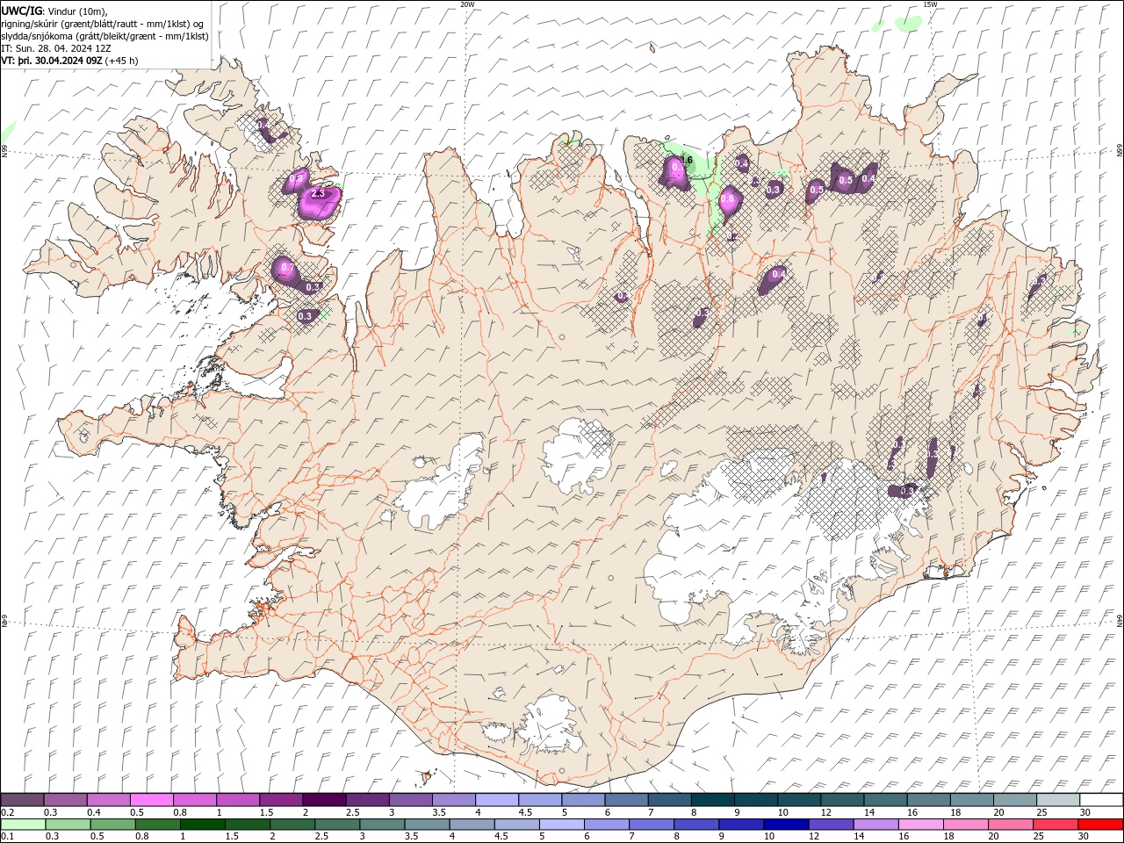Click the 0.7 snowfall value on the map
1124x843 pixels.
point(286,267)
